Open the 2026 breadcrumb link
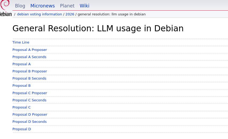Screen dimensions: 228x139 point(70,14)
